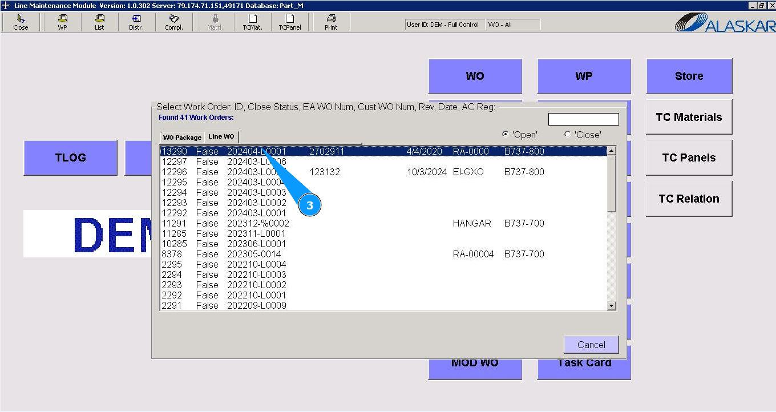The image size is (776, 412).
Task: Select work order row 12297
Action: [383, 161]
